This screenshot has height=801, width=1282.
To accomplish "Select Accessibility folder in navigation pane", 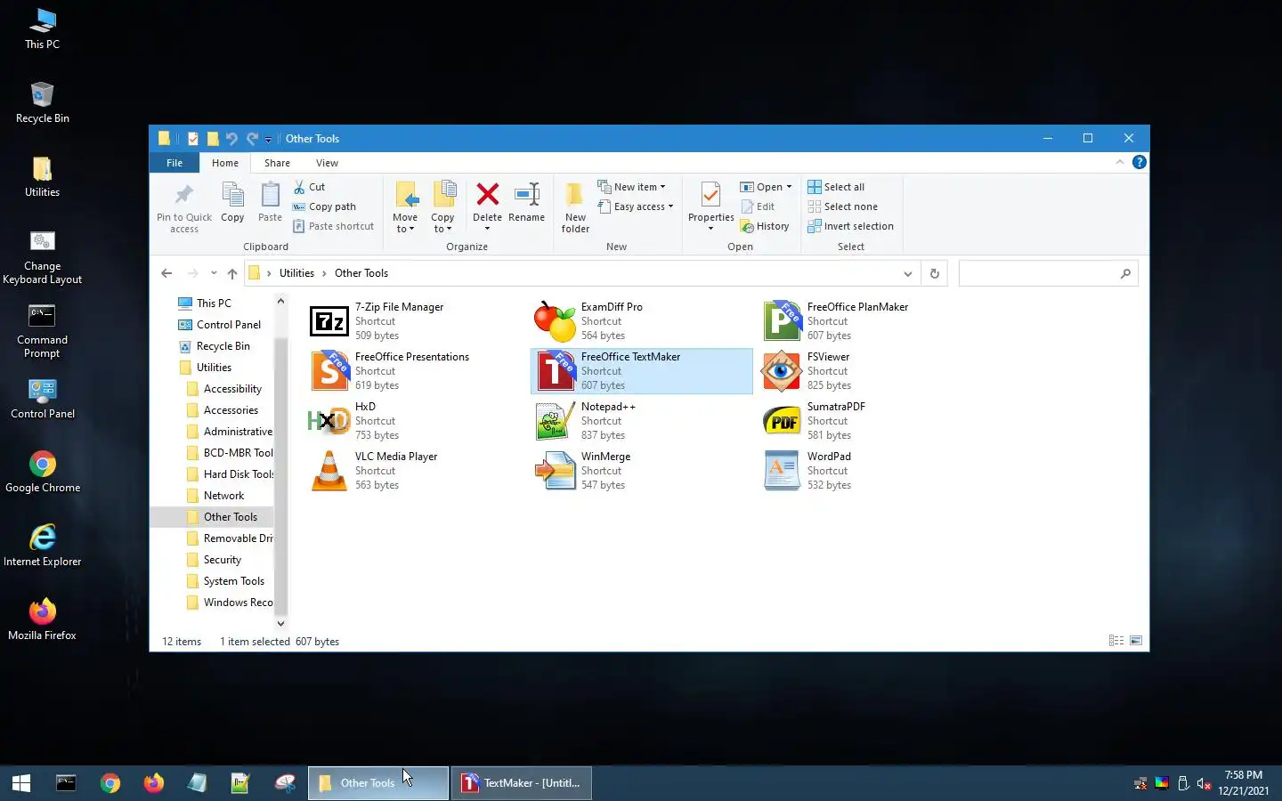I will tap(223, 389).
